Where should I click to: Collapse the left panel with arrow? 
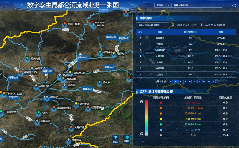[x=2, y=74]
